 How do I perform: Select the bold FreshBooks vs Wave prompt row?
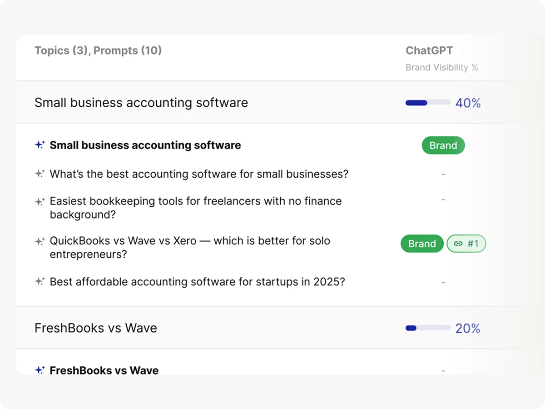click(x=104, y=370)
